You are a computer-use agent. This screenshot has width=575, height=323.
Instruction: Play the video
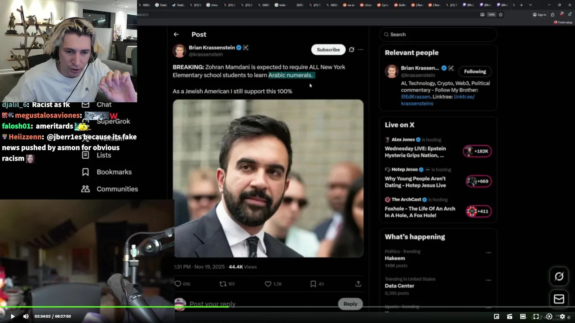[x=13, y=316]
